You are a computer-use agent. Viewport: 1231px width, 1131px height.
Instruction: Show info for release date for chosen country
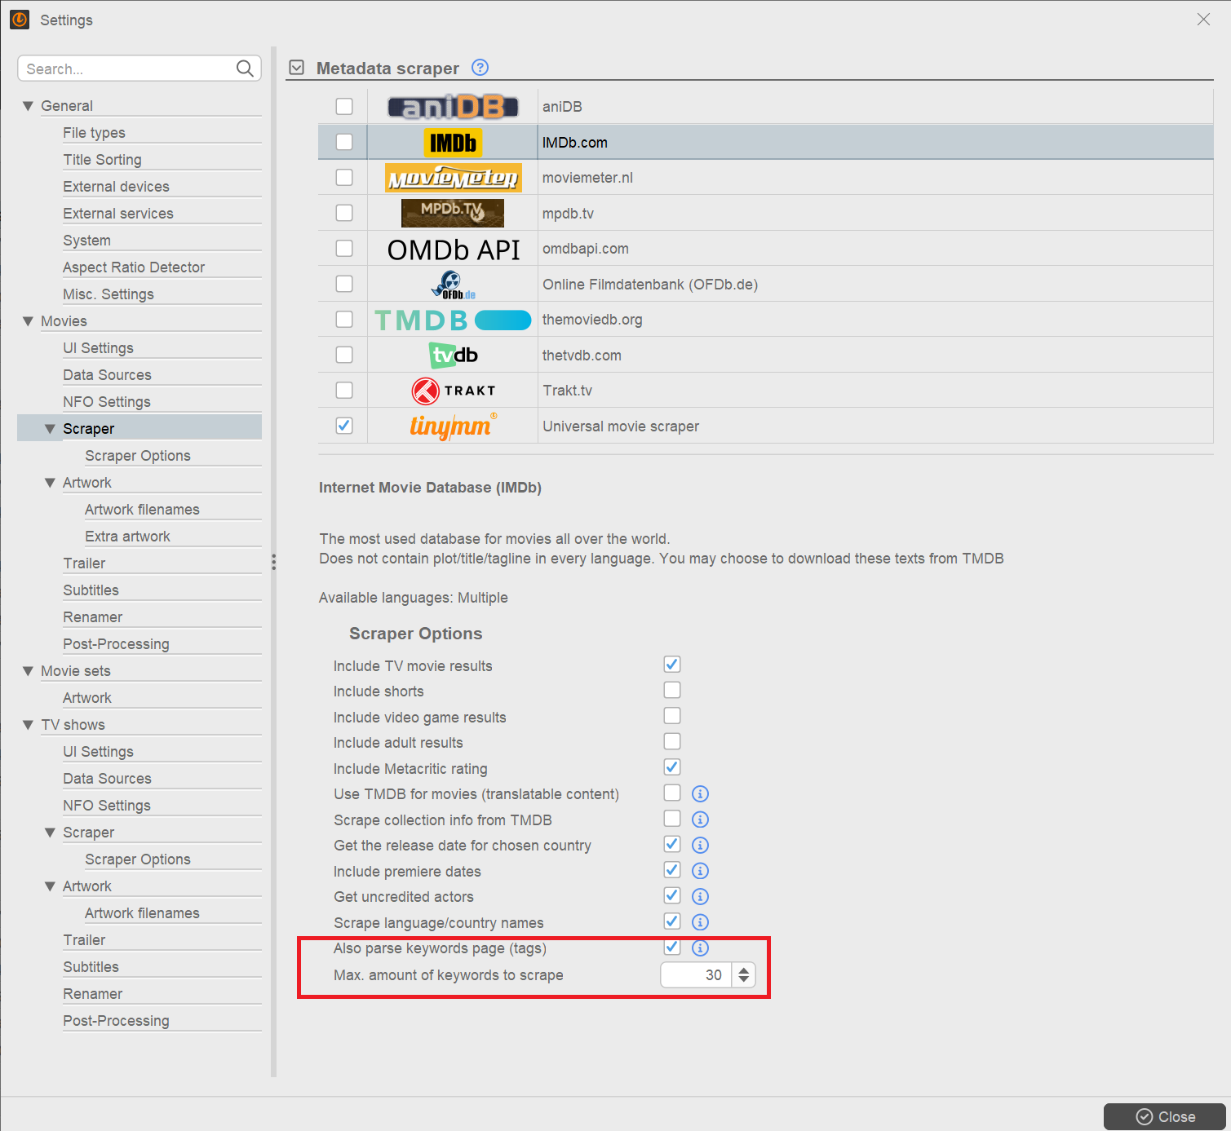[x=700, y=845]
